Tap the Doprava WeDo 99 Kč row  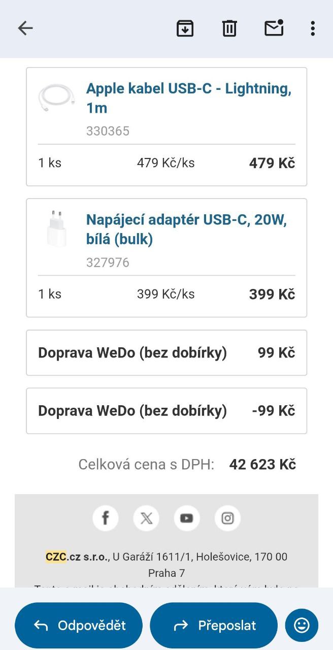pyautogui.click(x=166, y=353)
